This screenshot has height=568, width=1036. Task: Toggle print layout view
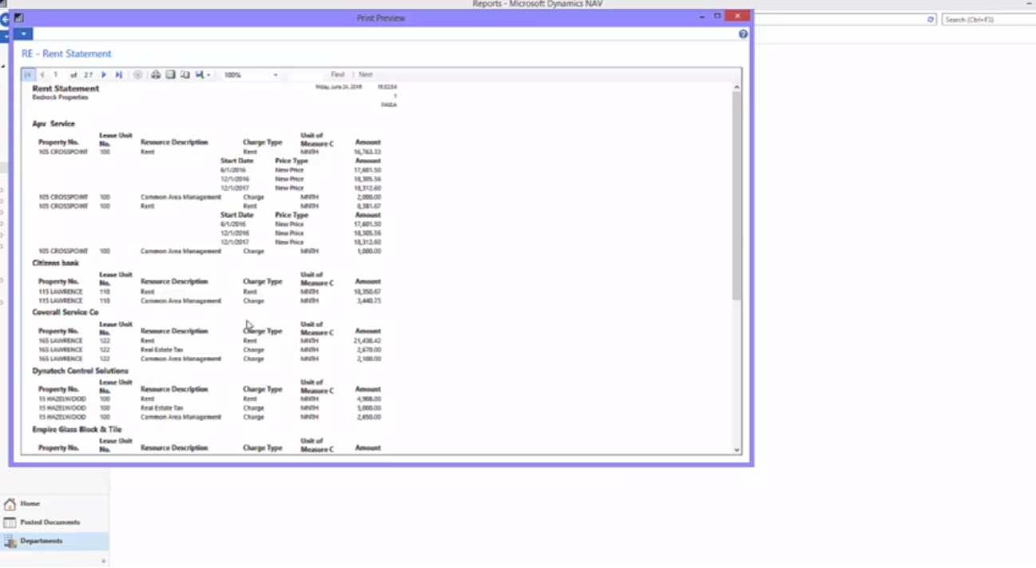(x=170, y=75)
